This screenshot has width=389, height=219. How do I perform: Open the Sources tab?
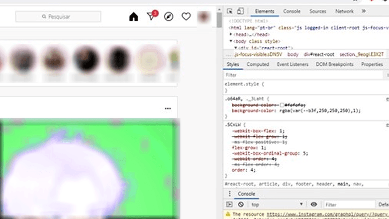(x=317, y=11)
